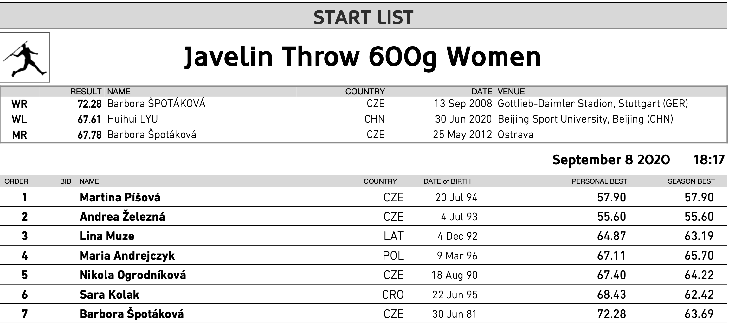Select Maria Andrejczyk entry

click(x=127, y=256)
